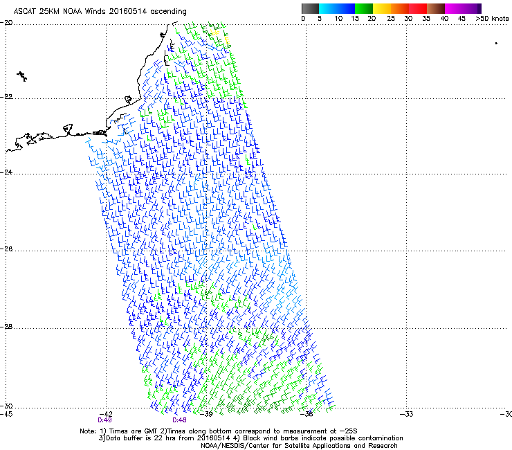The image size is (512, 450).
Task: Click the '-22' latitude label
Action: [x=7, y=97]
